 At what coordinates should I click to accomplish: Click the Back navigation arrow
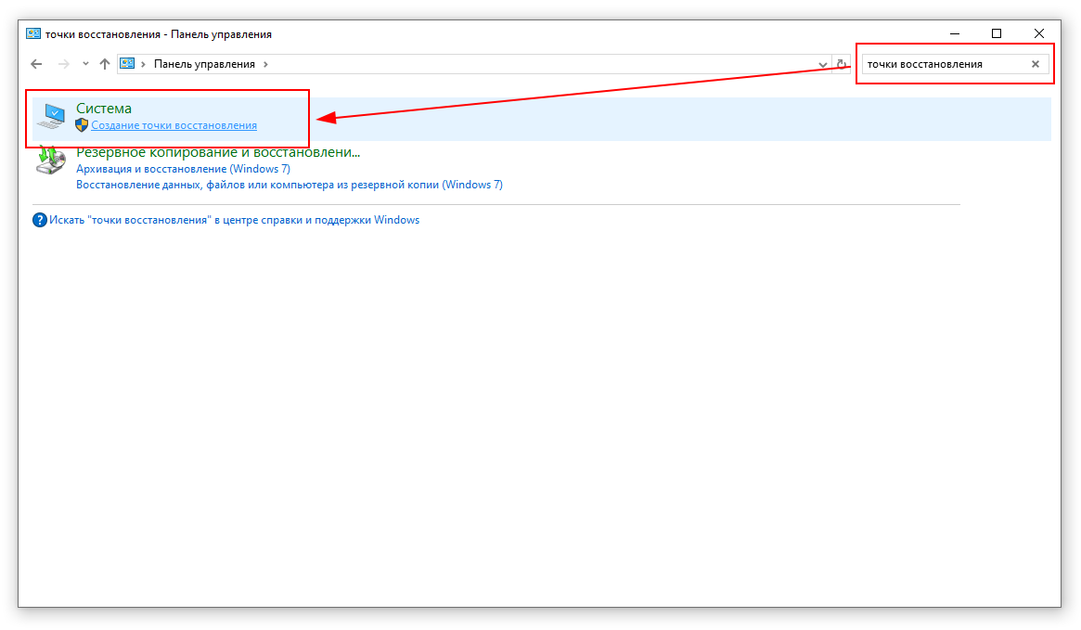36,64
